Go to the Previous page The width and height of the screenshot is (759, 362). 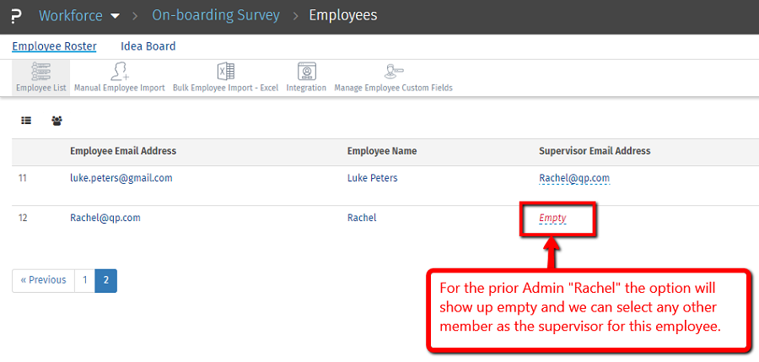[x=43, y=280]
